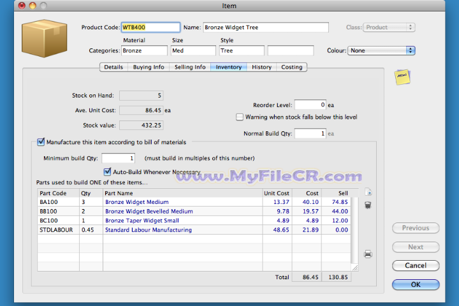Viewport: 459px width, 306px height.
Task: Click the empty fourth category field
Action: [x=291, y=50]
